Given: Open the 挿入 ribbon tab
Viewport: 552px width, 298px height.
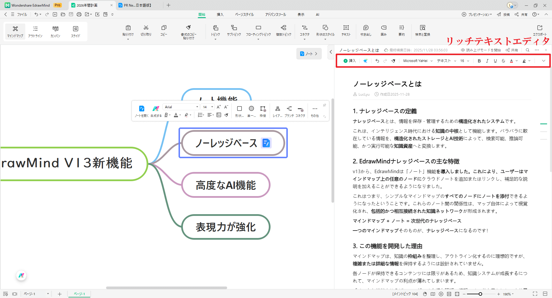Looking at the screenshot, I should click(220, 14).
